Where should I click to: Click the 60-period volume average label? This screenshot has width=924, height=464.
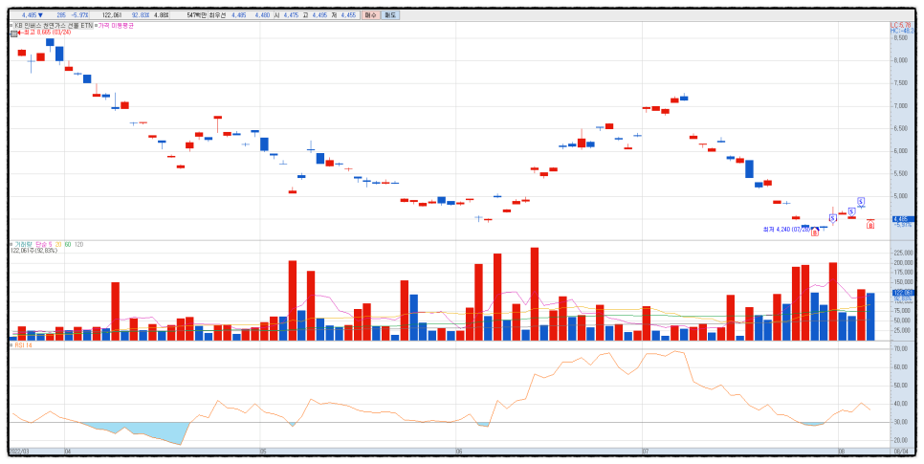point(68,244)
